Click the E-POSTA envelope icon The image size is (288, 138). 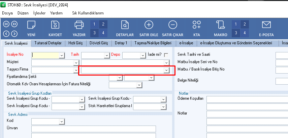pyautogui.click(x=266, y=26)
